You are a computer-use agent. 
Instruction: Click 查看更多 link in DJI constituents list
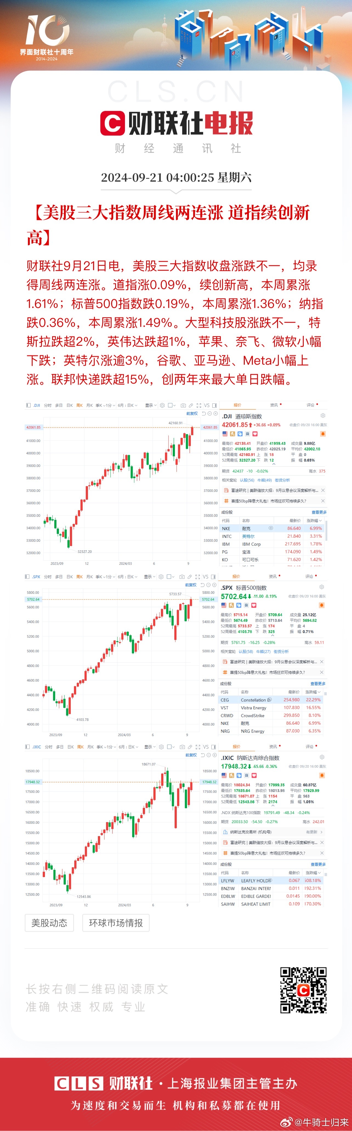click(319, 512)
